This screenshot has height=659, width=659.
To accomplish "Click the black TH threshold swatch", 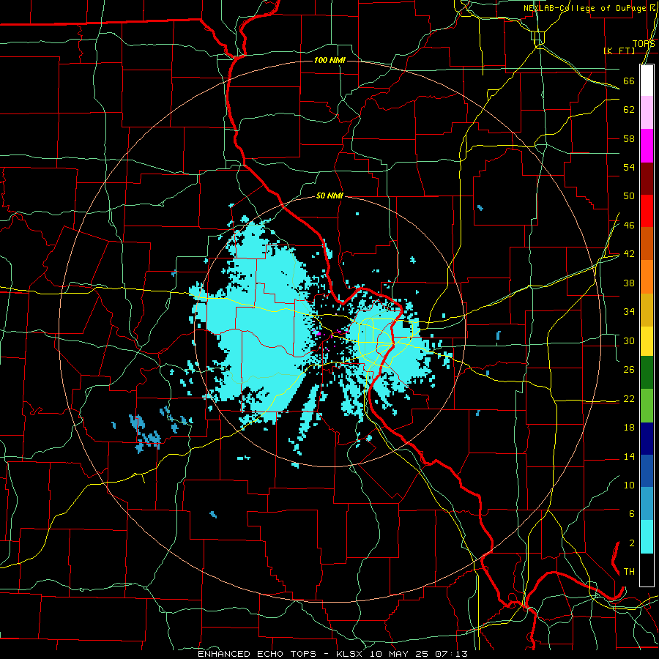I will coord(647,570).
